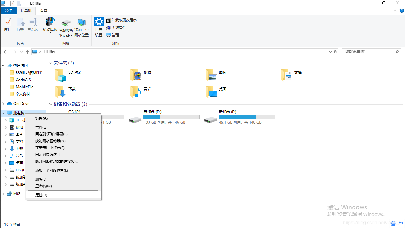Select the 新加卷 (D:) drive icon
This screenshot has height=228, width=405.
(135, 120)
